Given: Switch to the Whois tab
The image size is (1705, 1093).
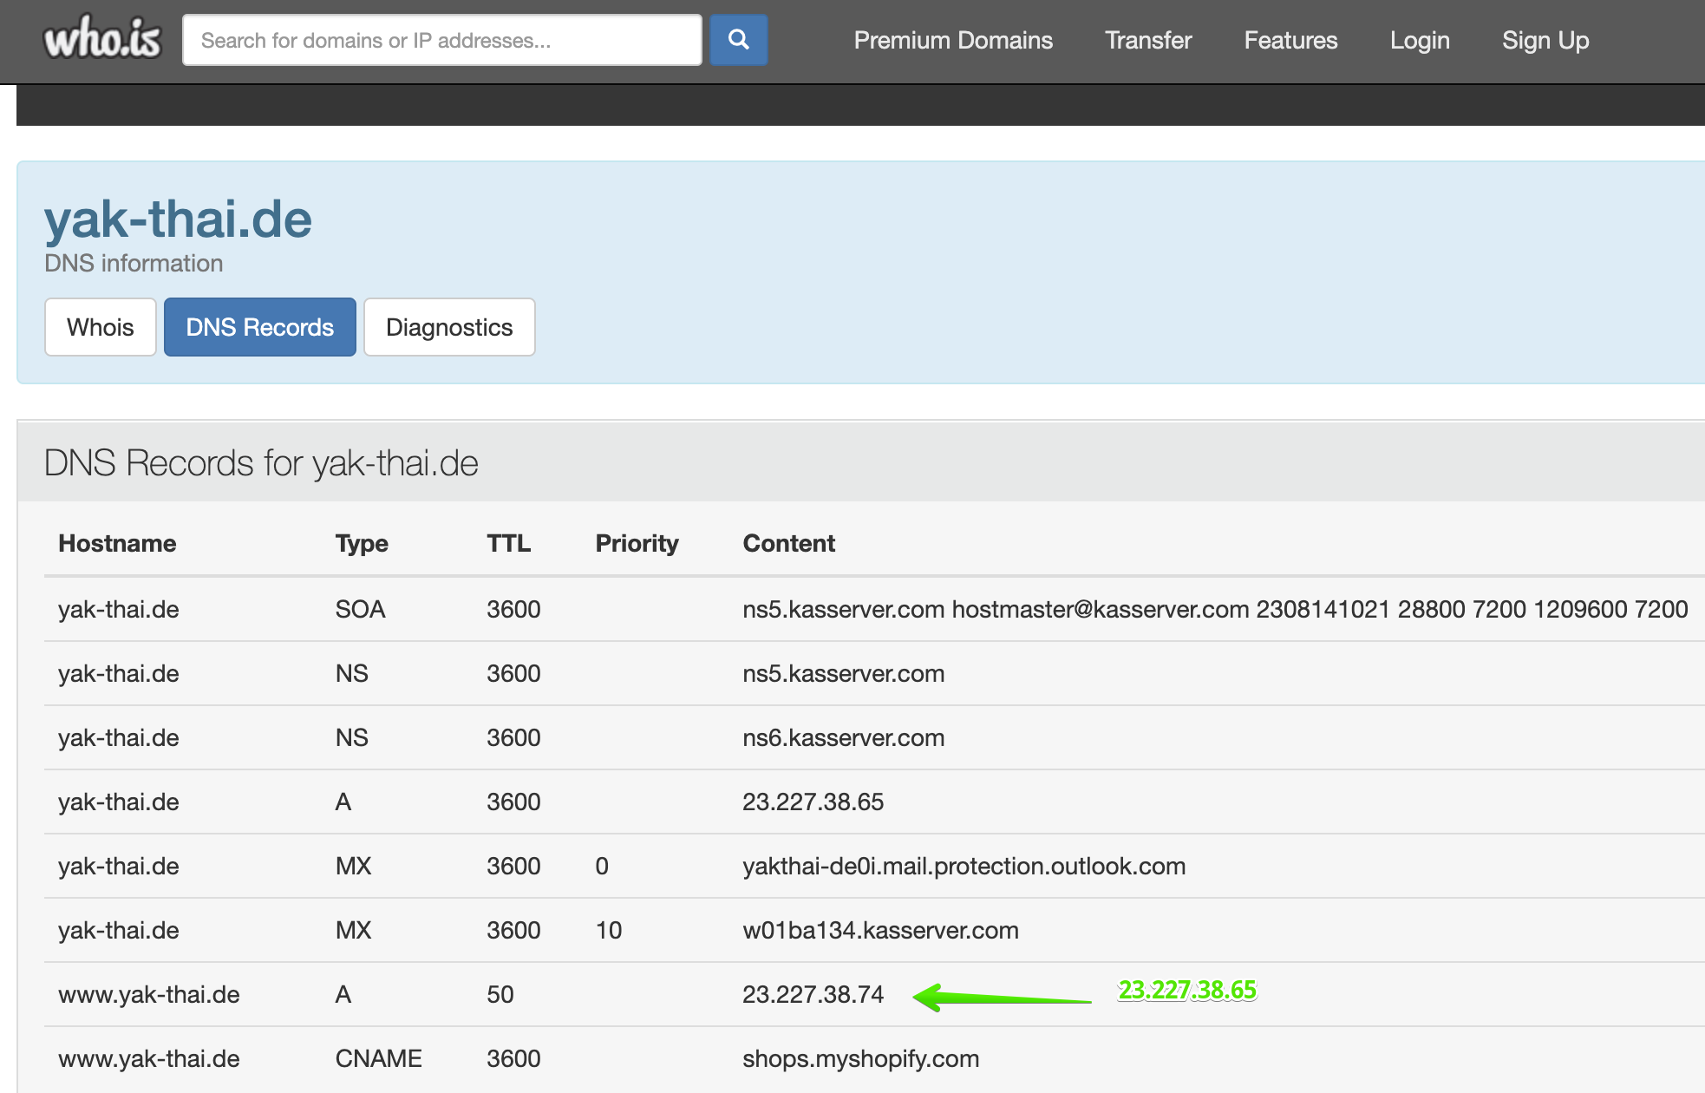Looking at the screenshot, I should tap(101, 327).
